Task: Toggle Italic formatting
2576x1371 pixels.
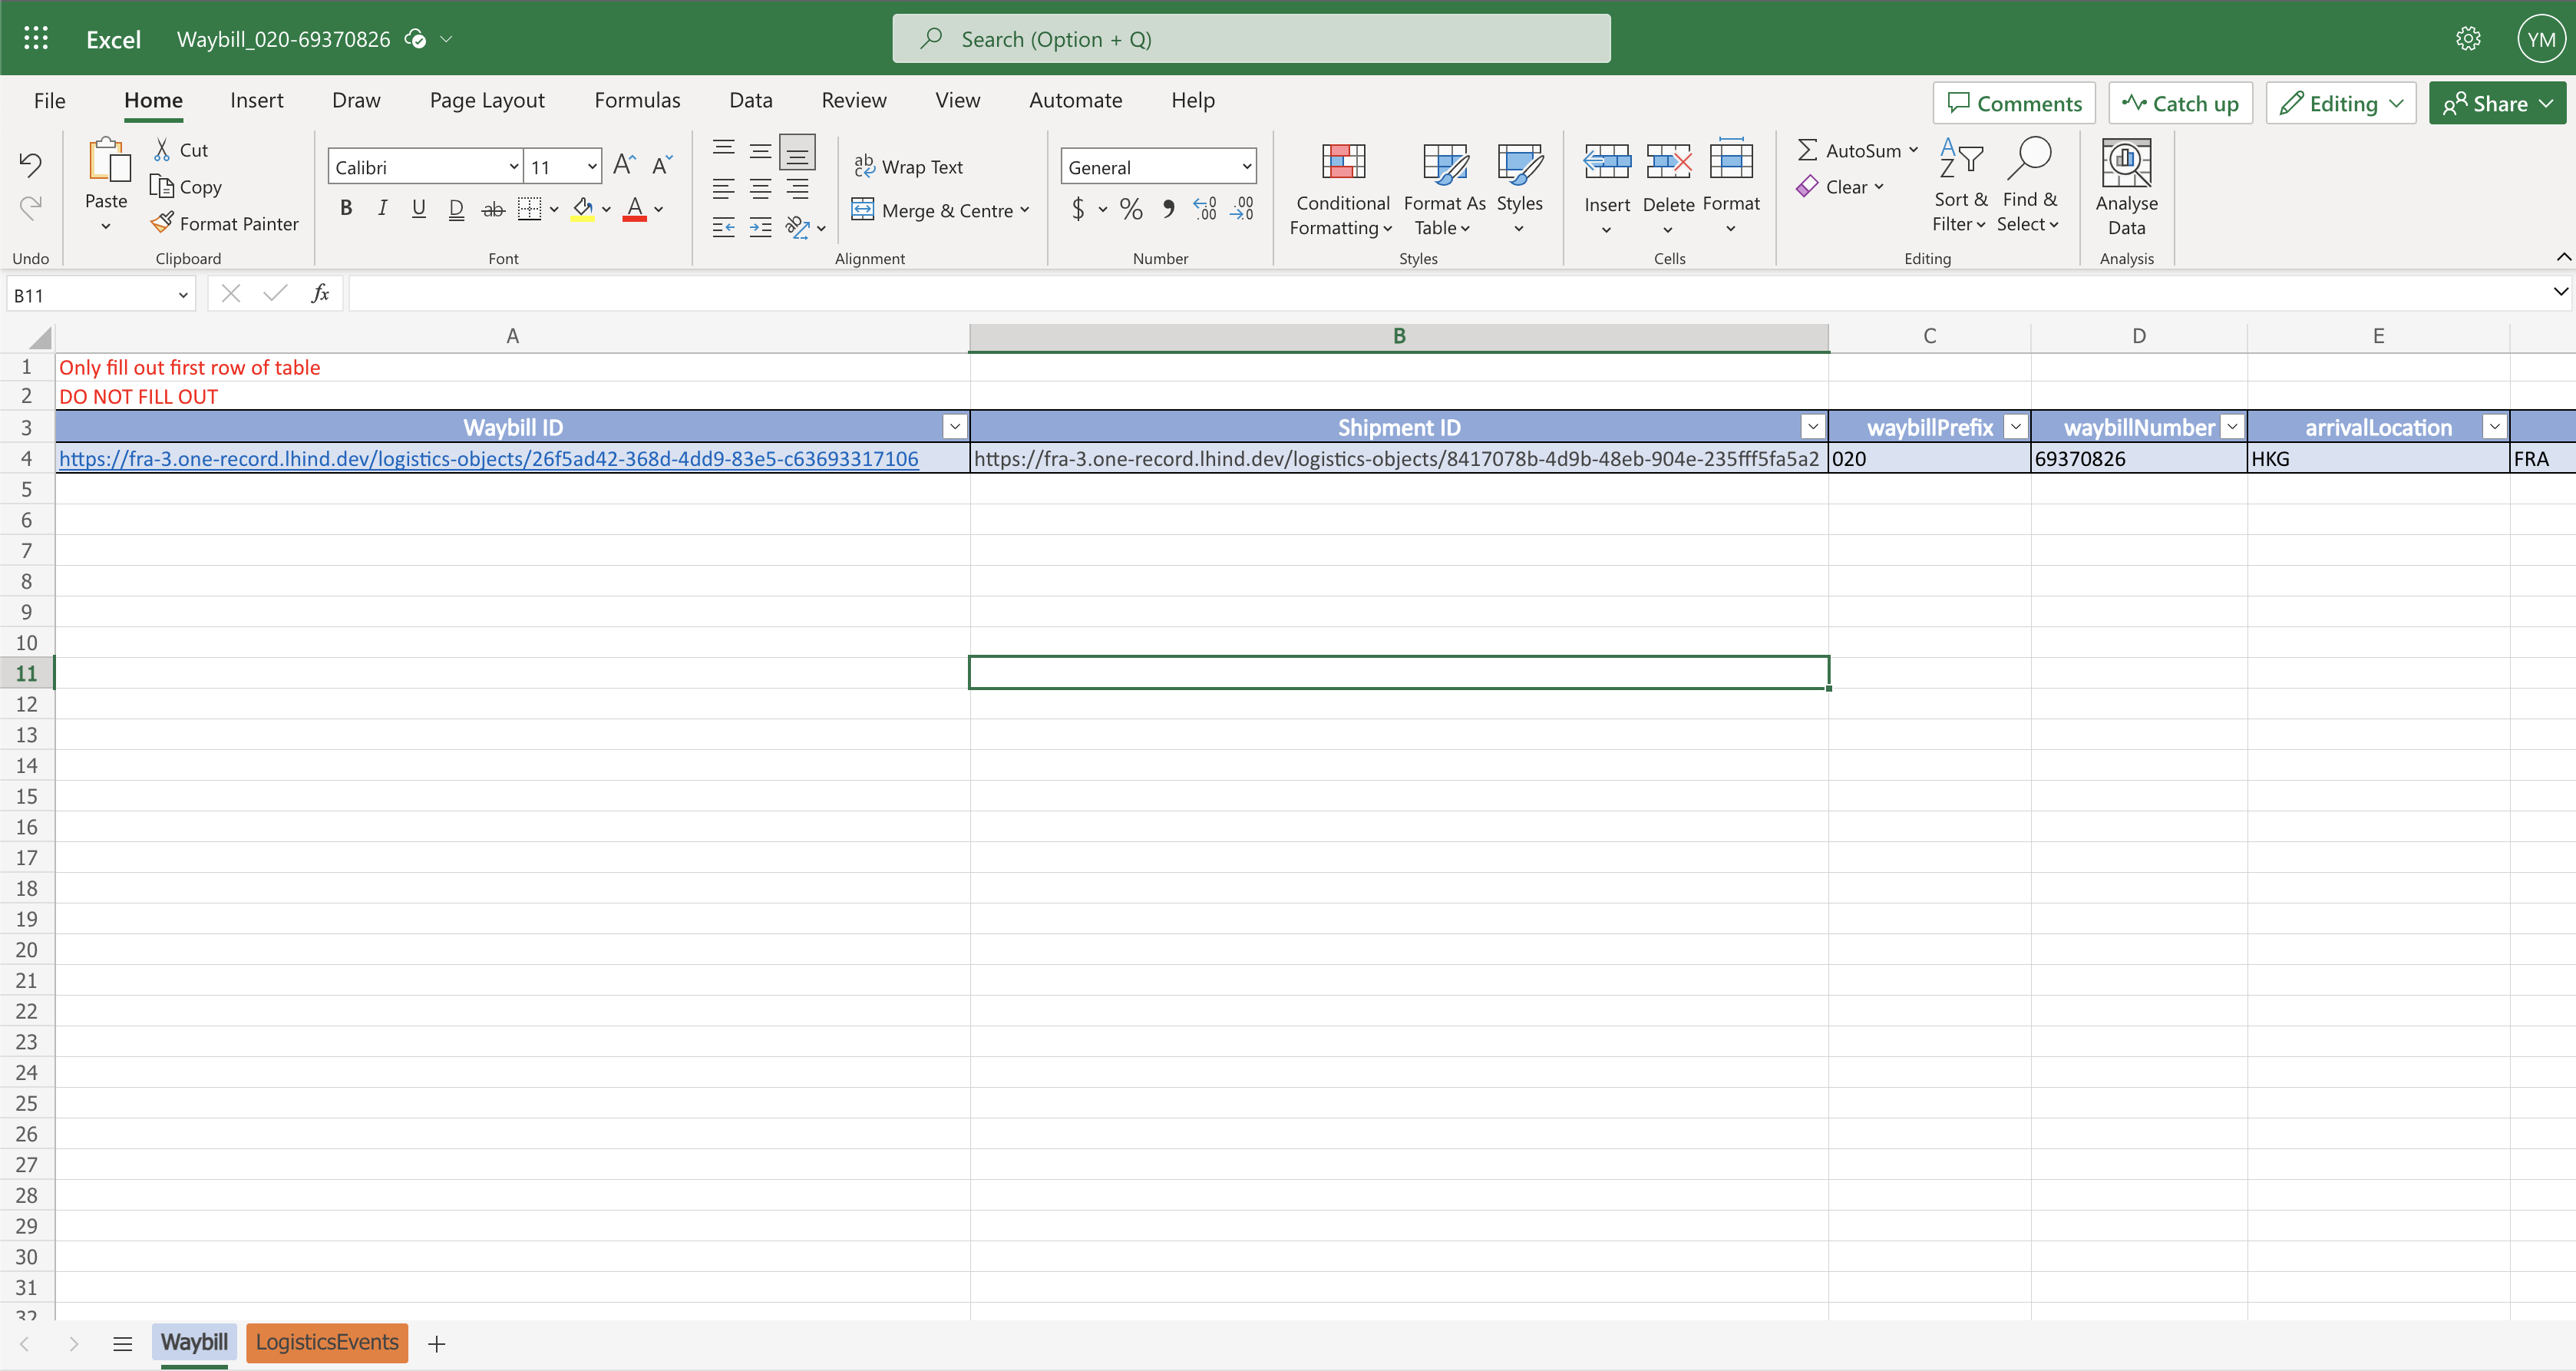Action: tap(382, 208)
